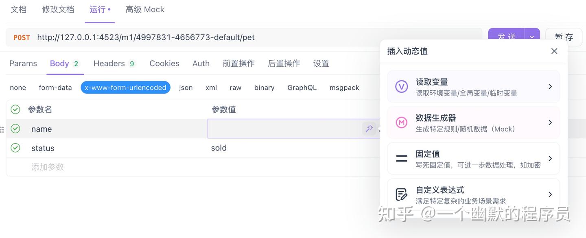Image resolution: width=586 pixels, height=238 pixels.
Task: Click the 自定义表达式 expression icon
Action: point(402,194)
